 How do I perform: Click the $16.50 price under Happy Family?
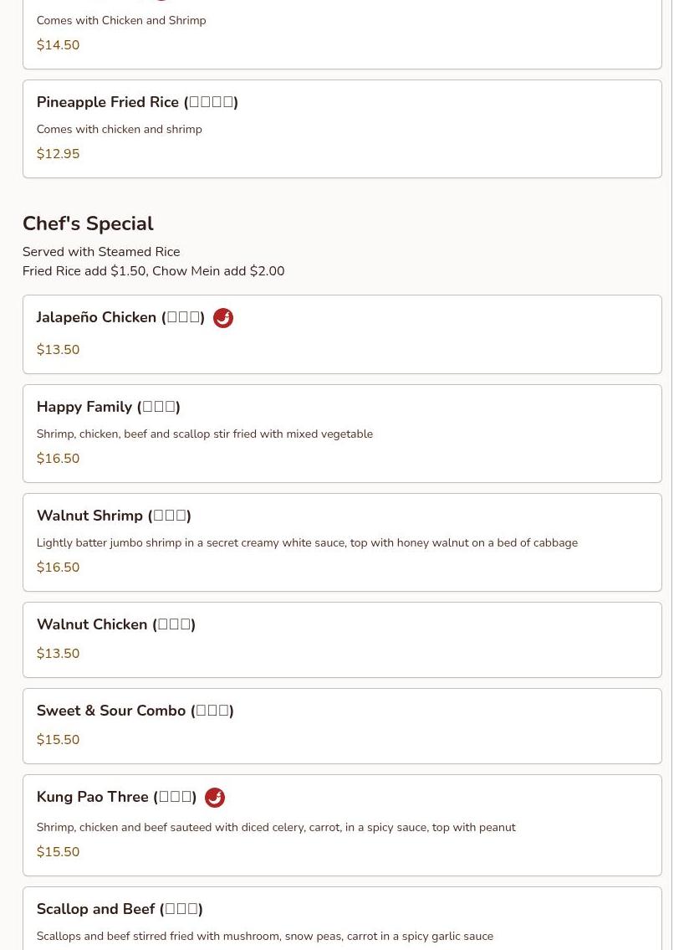click(58, 459)
